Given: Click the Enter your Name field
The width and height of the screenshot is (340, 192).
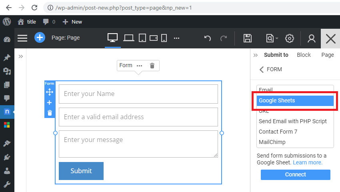Looking at the screenshot, I should click(x=138, y=94).
